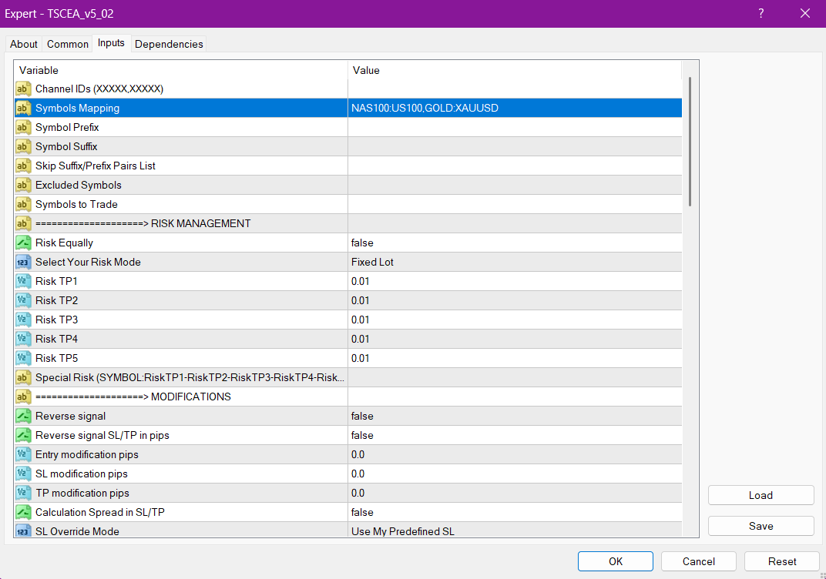Click the boolean icon beside Risk Equally
Viewport: 826px width, 579px height.
(23, 243)
